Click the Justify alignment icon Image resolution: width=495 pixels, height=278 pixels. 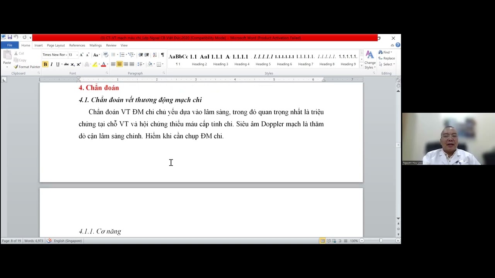[132, 64]
